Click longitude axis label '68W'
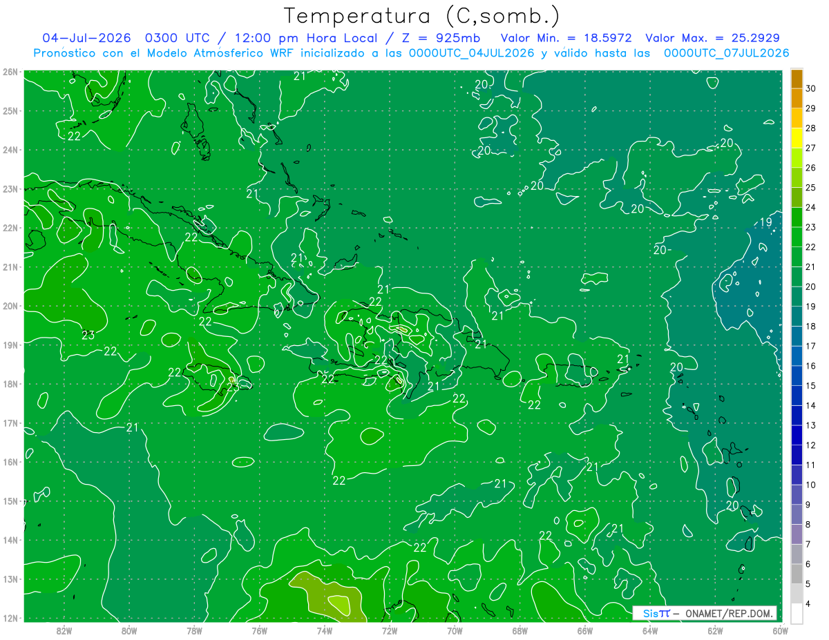 [x=520, y=630]
